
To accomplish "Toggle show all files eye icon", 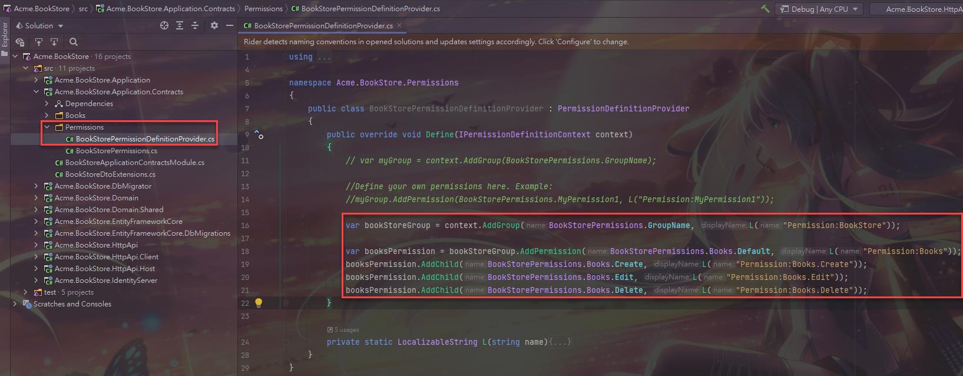I will coord(20,42).
